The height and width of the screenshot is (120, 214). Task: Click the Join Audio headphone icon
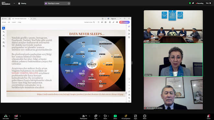(x=6, y=116)
